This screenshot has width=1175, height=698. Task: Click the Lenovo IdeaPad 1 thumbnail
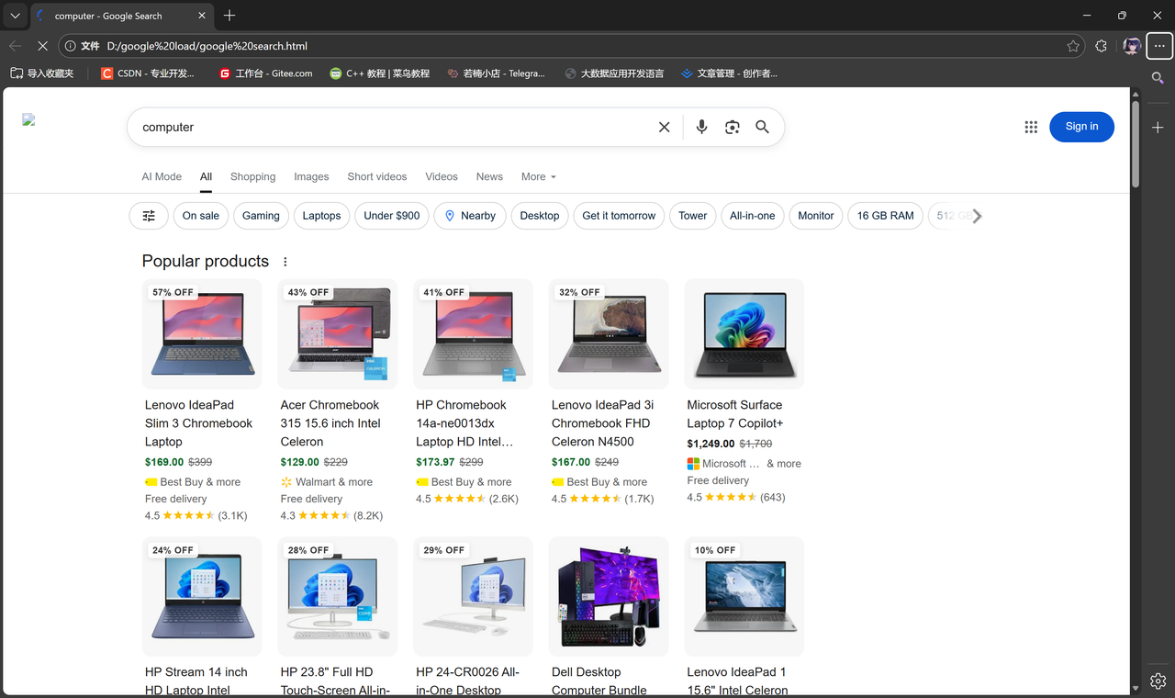[x=744, y=596]
